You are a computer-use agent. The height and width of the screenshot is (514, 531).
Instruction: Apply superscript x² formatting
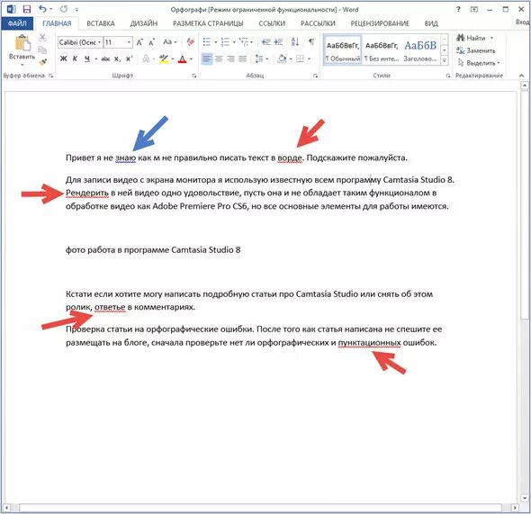(129, 59)
